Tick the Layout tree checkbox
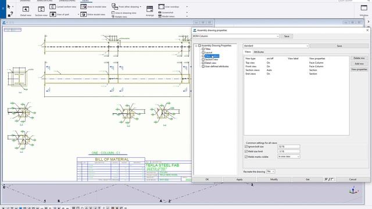372x209 pixels. (203, 52)
